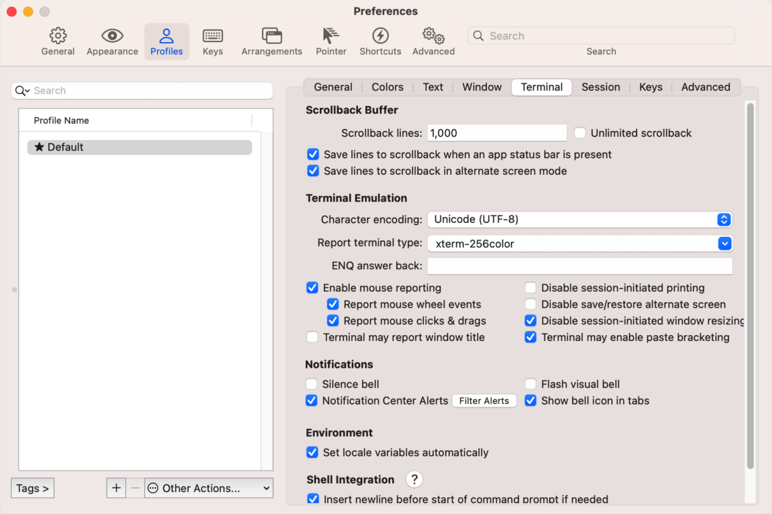Click the Shell Integration help question mark
Image resolution: width=772 pixels, height=514 pixels.
[414, 479]
